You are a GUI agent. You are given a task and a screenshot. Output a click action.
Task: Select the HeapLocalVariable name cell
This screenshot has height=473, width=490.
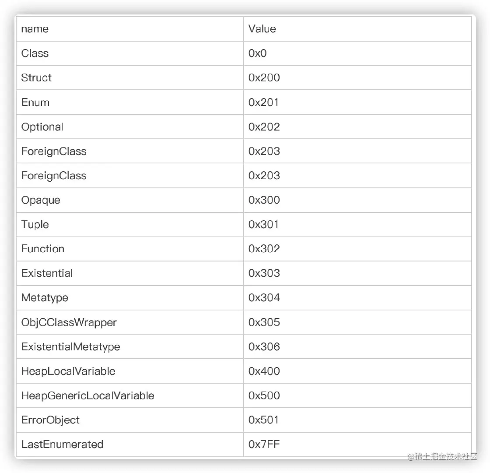click(68, 371)
